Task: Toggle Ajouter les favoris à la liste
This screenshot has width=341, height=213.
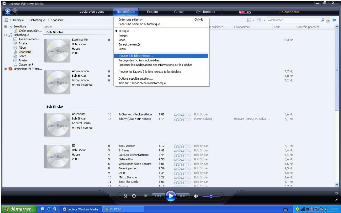Action: (x=161, y=72)
